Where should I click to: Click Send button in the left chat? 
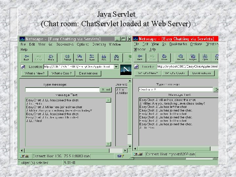(106, 89)
